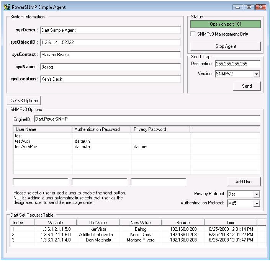
Task: Click the sysDescr text field
Action: click(x=110, y=30)
